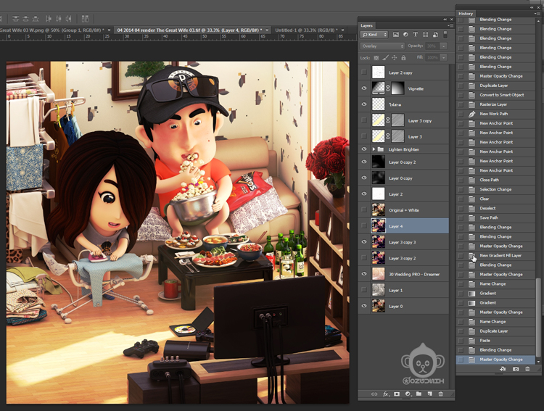The height and width of the screenshot is (411, 544).
Task: Open the Kind filter dropdown
Action: [374, 35]
